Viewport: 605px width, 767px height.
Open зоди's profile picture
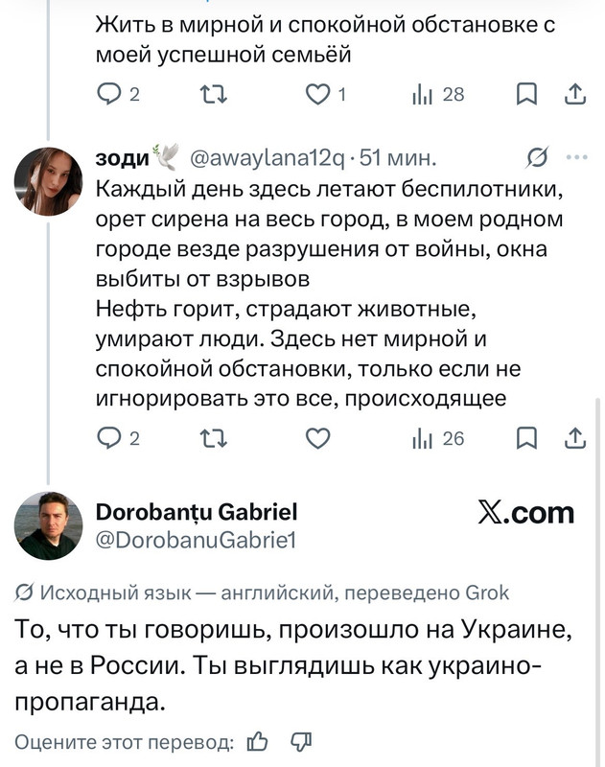[49, 181]
